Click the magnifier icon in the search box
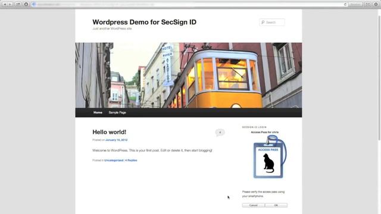The width and height of the screenshot is (381, 214). (x=263, y=23)
